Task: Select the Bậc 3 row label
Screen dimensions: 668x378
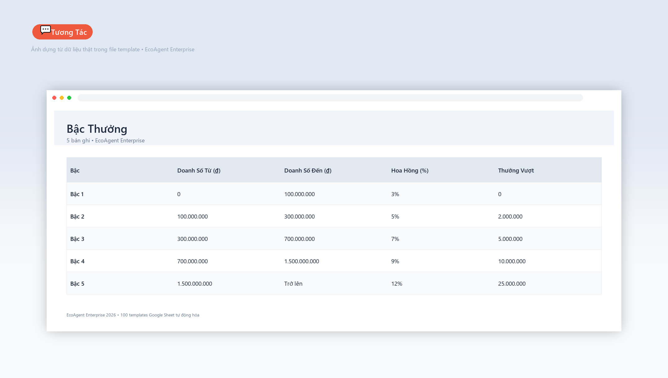Action: (x=77, y=239)
